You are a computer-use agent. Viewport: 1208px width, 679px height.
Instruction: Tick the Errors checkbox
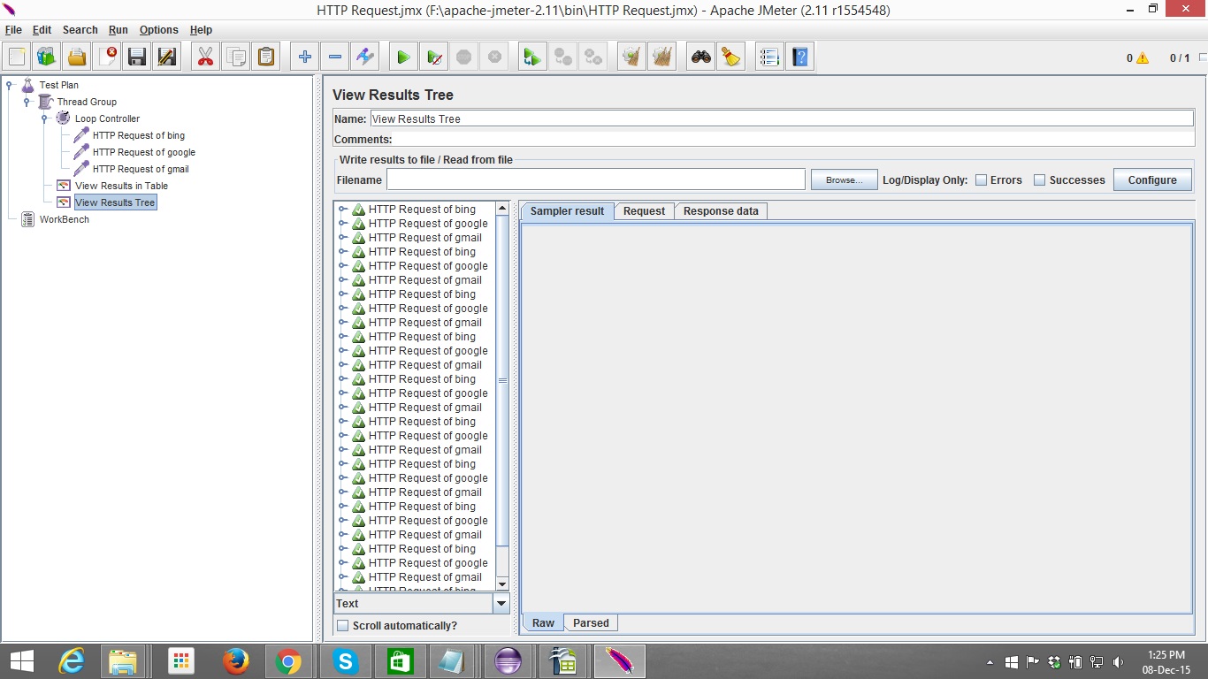coord(981,180)
